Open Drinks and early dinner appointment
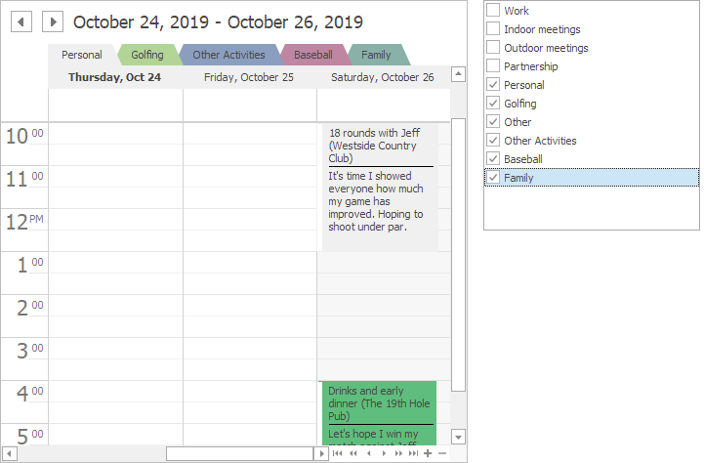The height and width of the screenshot is (463, 704). pyautogui.click(x=379, y=412)
